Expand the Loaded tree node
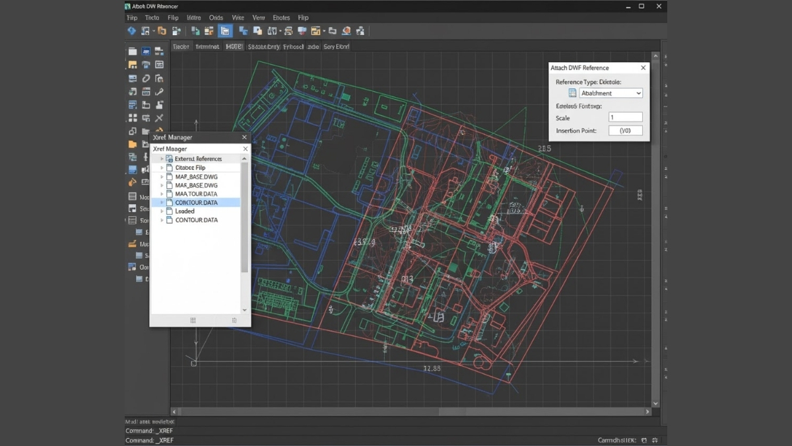This screenshot has height=446, width=792. tap(162, 211)
